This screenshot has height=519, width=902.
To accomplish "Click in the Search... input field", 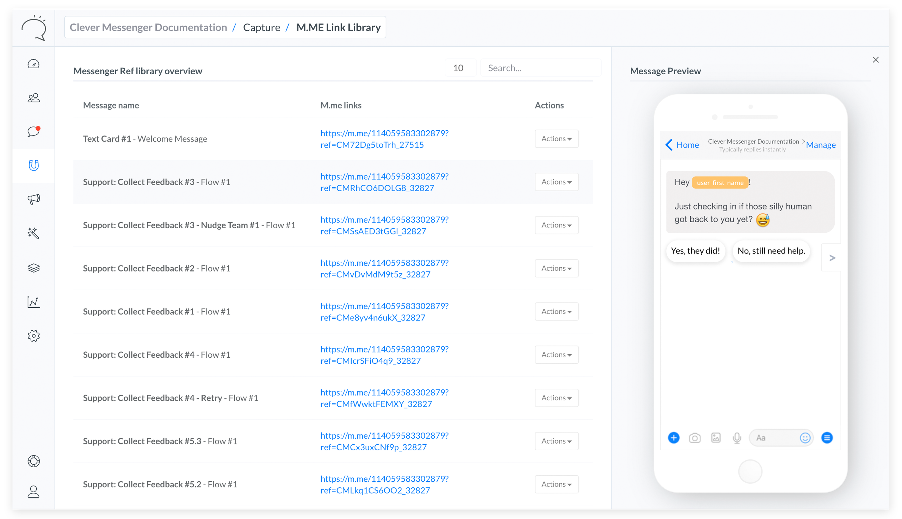I will click(540, 68).
